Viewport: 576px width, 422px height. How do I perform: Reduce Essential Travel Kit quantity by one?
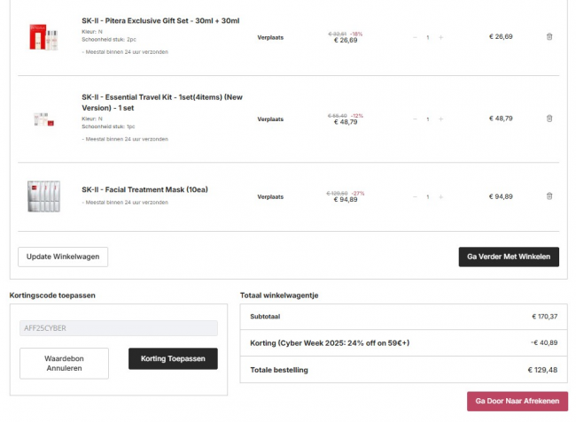click(414, 119)
